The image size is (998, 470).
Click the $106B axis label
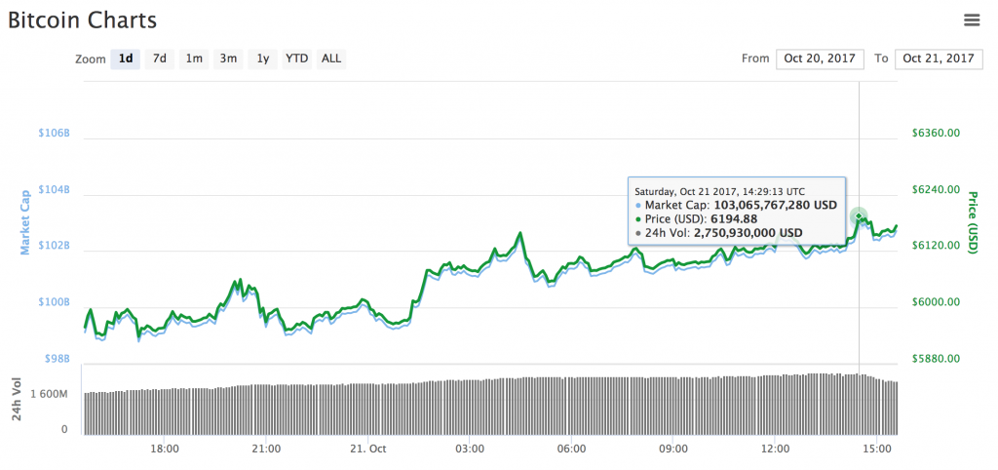(55, 134)
